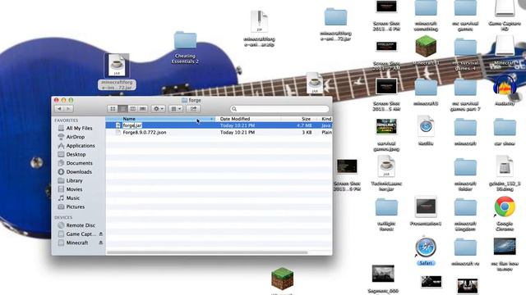Image resolution: width=526 pixels, height=295 pixels.
Task: Select the Presentation1 file on desktop
Action: tap(426, 206)
